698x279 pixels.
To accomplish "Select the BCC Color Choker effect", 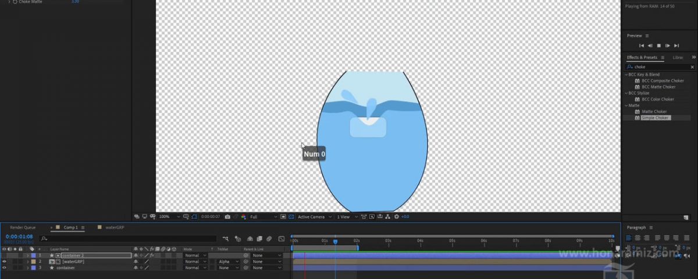I will coord(658,99).
